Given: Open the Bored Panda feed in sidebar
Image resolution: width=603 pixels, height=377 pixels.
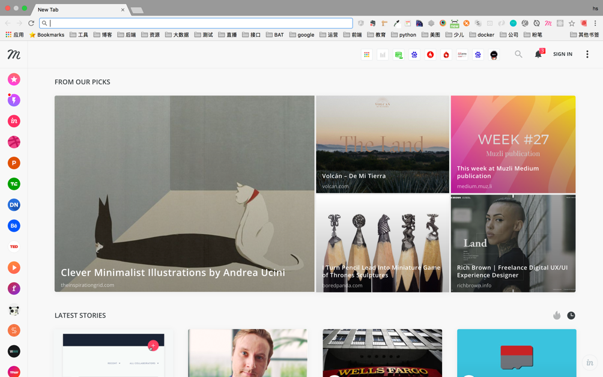Looking at the screenshot, I should tap(14, 309).
